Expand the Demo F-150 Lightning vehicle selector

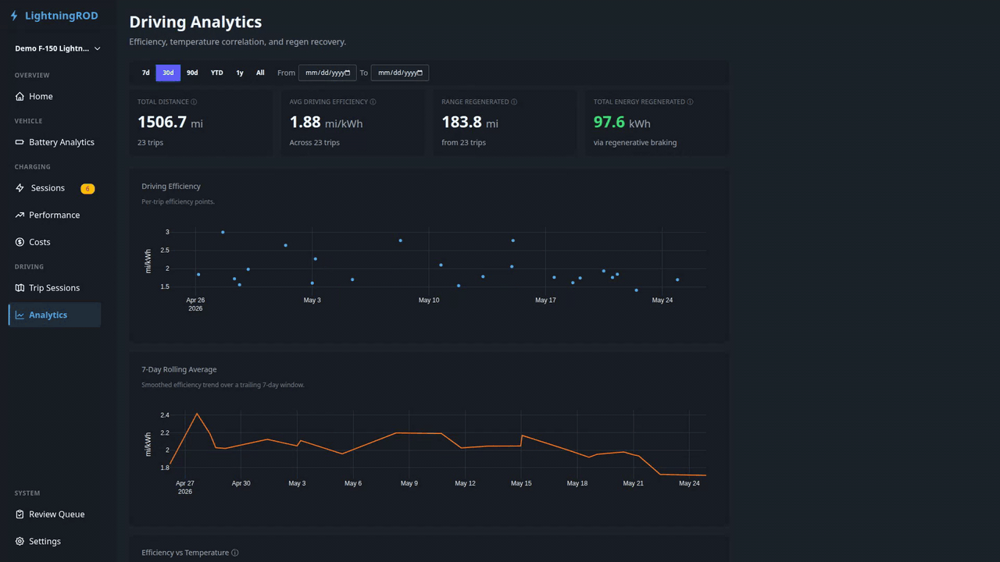coord(58,48)
